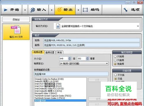Click the 视频 format summary field
The height and width of the screenshot is (106, 144).
[92, 40]
